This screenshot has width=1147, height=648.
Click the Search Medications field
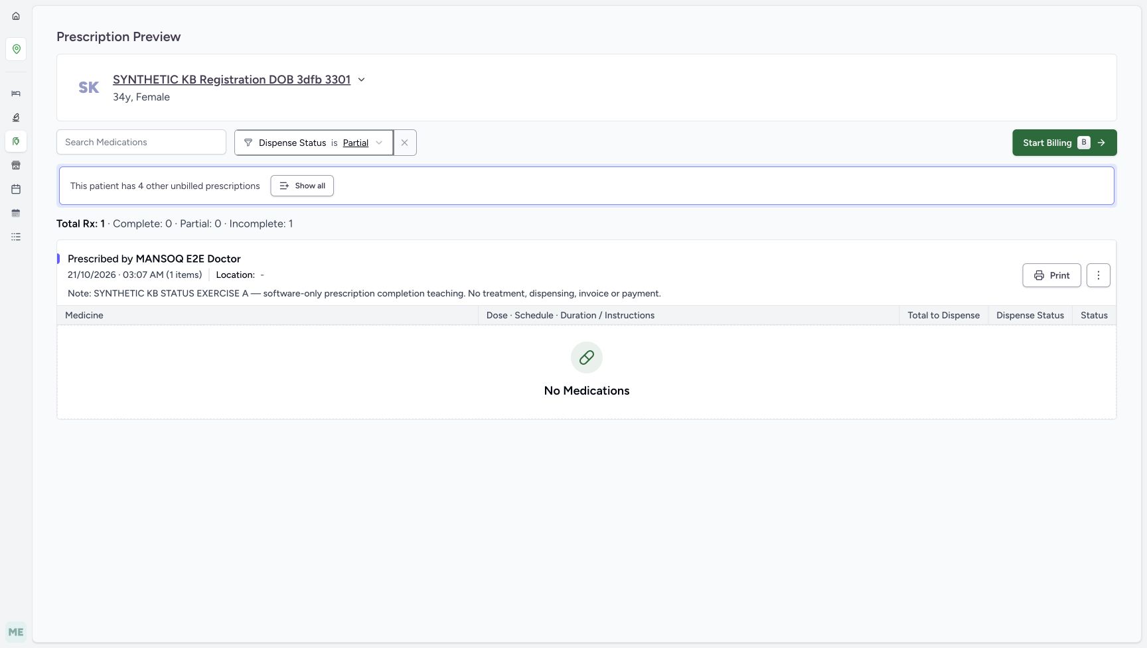[141, 142]
